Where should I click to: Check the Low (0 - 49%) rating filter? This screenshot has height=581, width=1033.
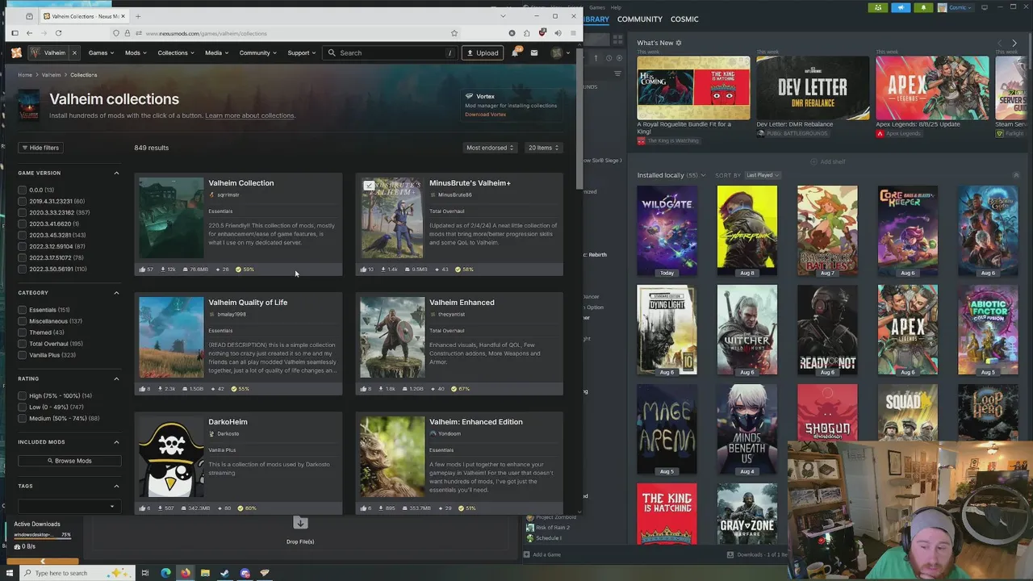pyautogui.click(x=23, y=407)
